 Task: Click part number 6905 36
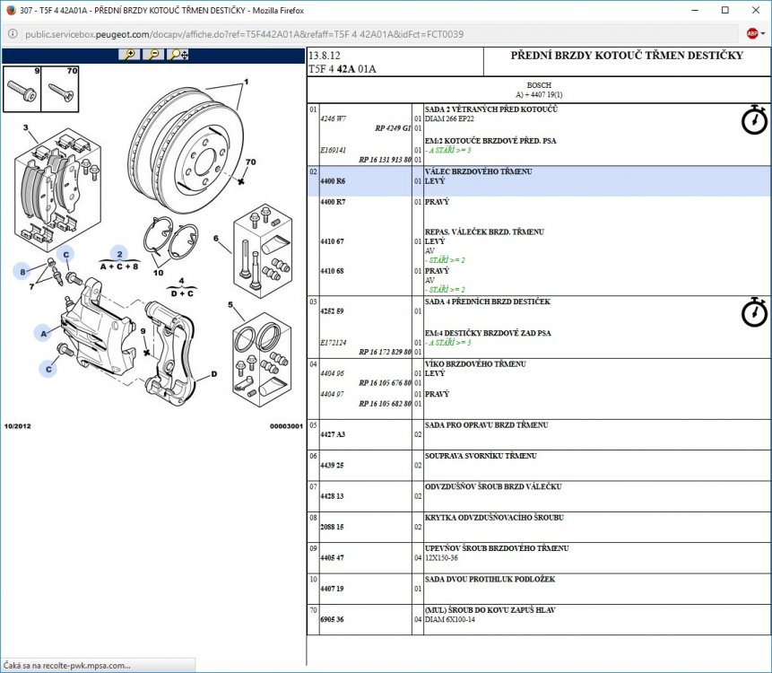pyautogui.click(x=332, y=619)
